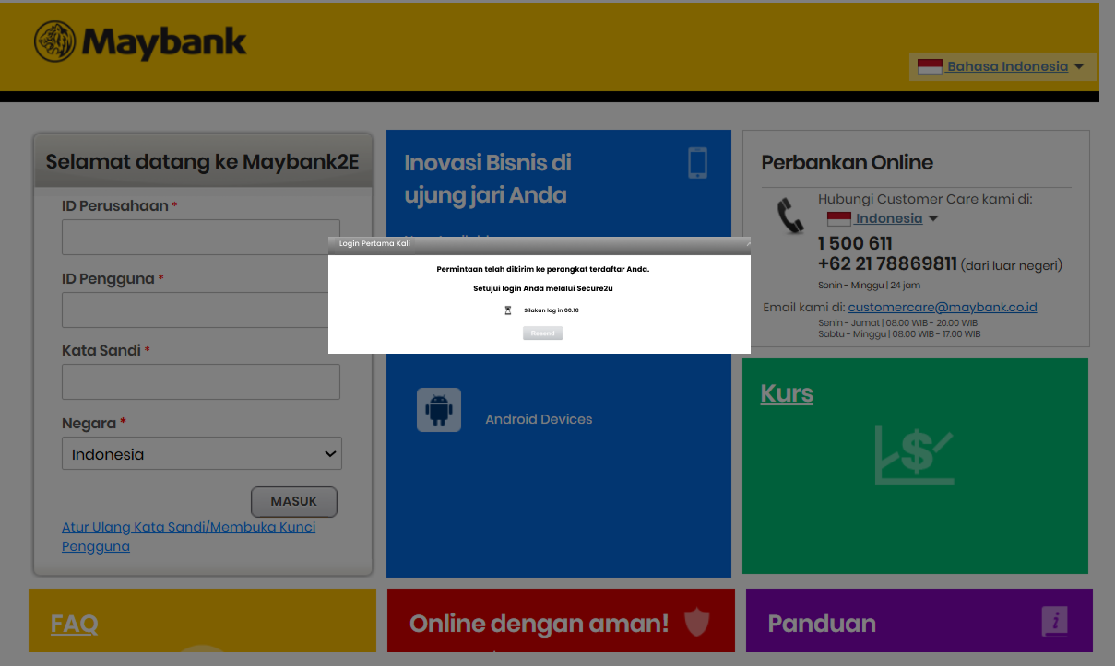Screen dimensions: 1115x666
Task: Open Atur Ulang Kata Sandi link
Action: pyautogui.click(x=188, y=536)
